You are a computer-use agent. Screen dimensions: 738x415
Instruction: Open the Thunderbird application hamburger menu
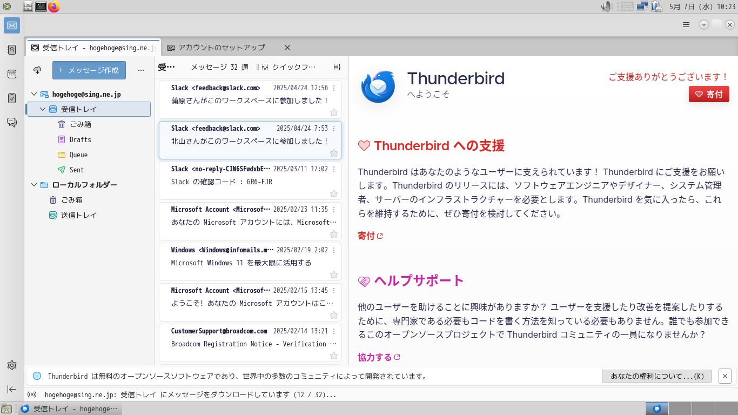[686, 24]
